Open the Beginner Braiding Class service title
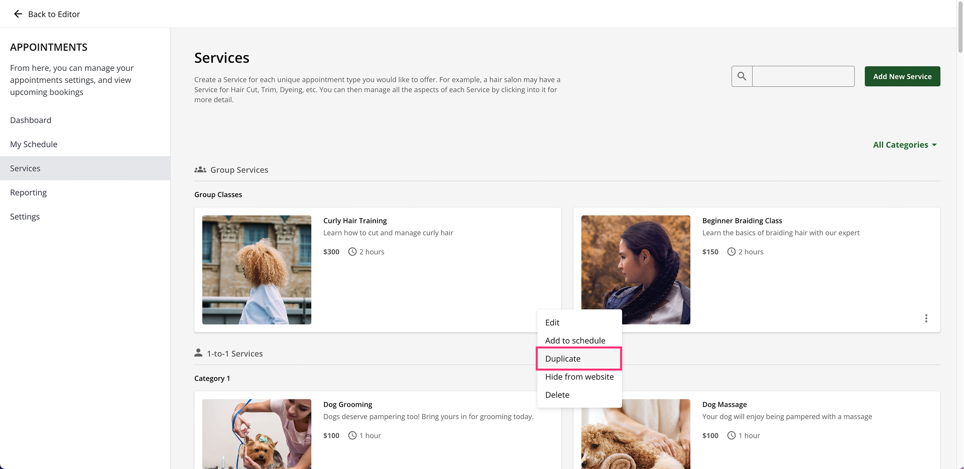This screenshot has width=964, height=469. pos(742,220)
